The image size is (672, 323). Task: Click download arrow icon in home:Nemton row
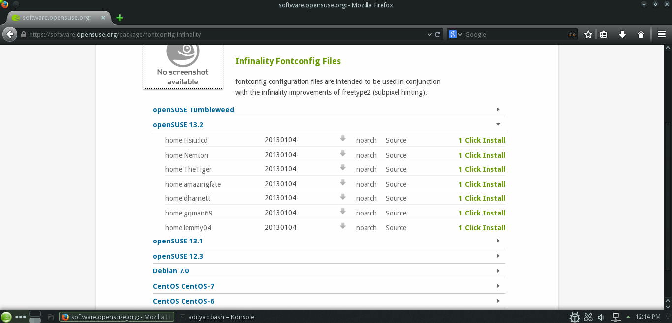[343, 154]
